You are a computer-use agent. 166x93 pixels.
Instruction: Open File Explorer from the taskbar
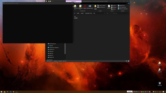(5, 92)
